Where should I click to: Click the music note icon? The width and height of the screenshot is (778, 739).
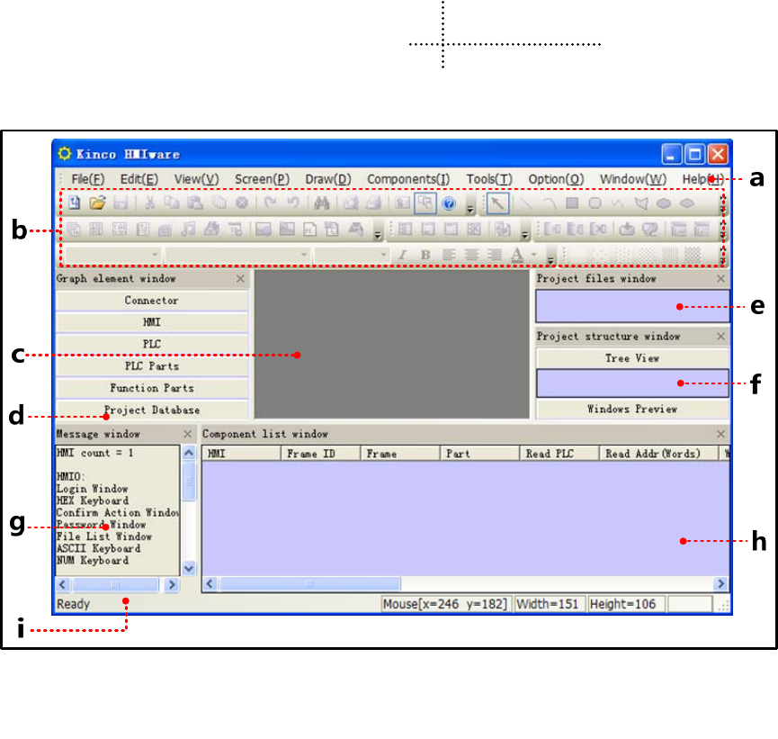[x=188, y=229]
